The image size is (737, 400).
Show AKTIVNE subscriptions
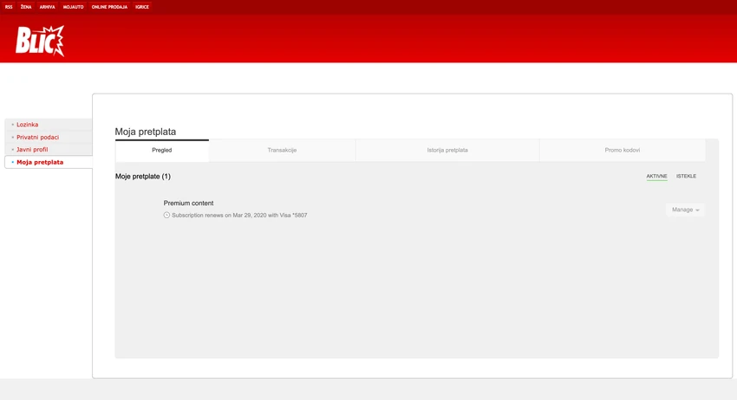(656, 176)
